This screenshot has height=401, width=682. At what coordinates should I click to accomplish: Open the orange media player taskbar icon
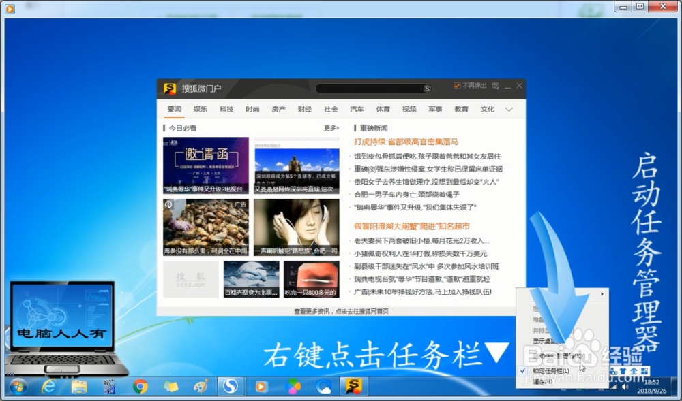(x=261, y=386)
